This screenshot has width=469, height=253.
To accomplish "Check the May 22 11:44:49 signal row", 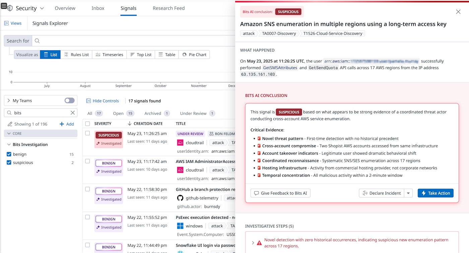I will pos(87,245).
